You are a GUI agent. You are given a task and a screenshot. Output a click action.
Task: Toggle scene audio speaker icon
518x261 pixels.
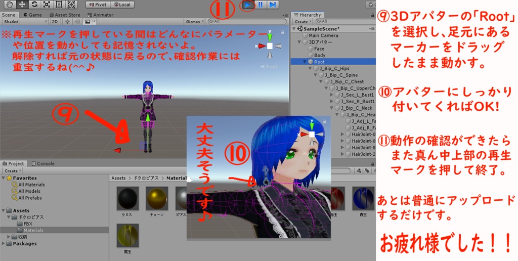77,21
